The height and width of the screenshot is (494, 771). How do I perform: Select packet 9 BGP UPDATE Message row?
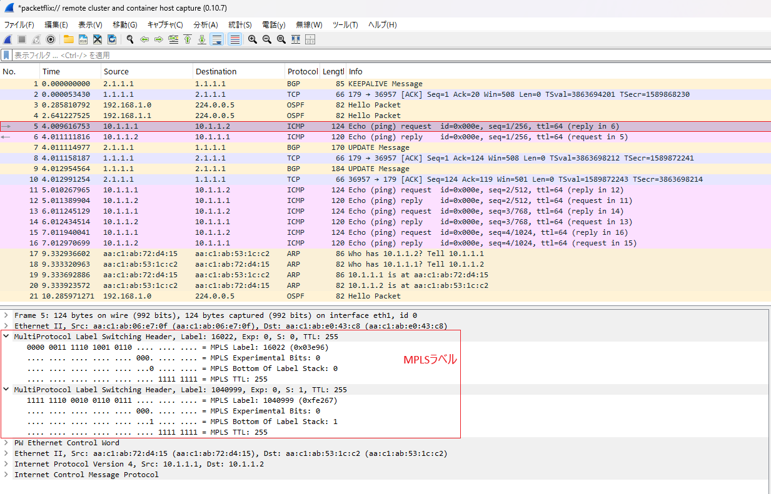click(x=250, y=169)
